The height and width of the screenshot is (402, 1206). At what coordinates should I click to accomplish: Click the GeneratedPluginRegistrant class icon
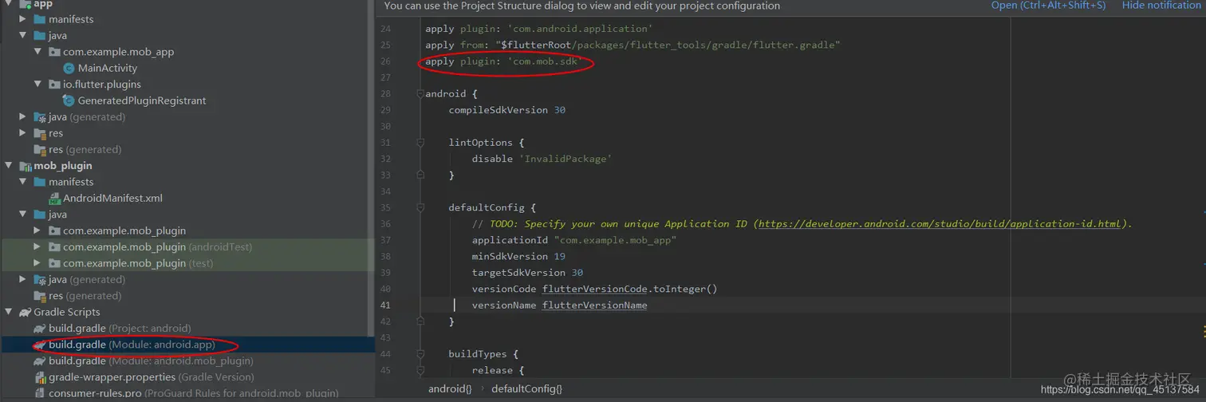pyautogui.click(x=69, y=101)
